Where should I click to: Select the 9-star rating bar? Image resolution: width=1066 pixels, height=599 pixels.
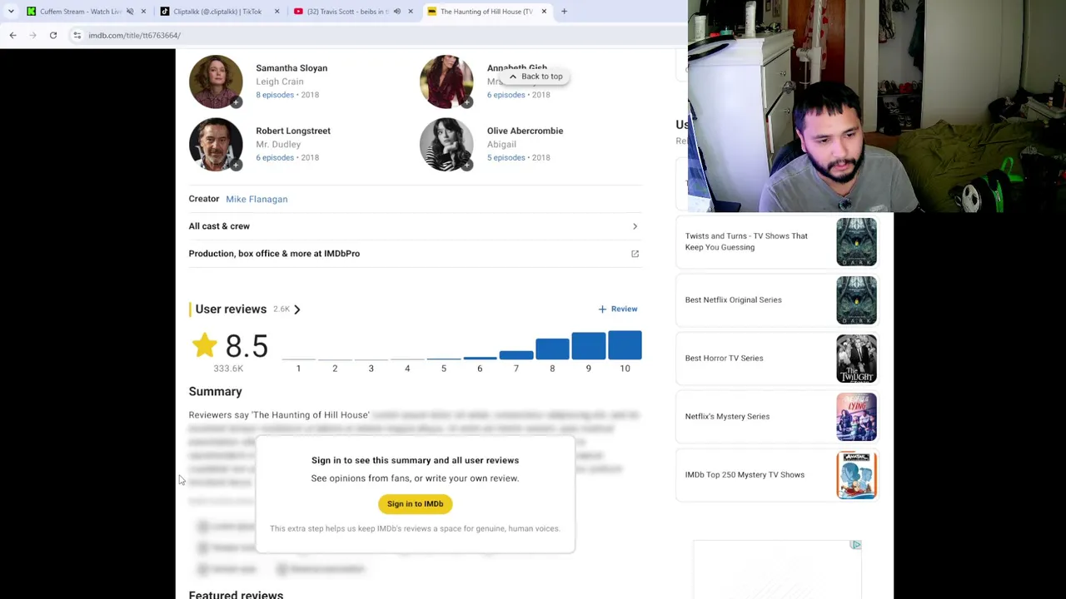click(588, 346)
